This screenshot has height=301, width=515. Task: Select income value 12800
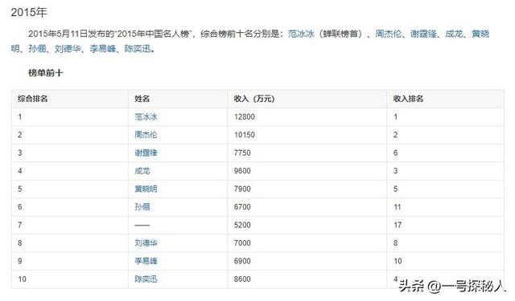(x=245, y=117)
